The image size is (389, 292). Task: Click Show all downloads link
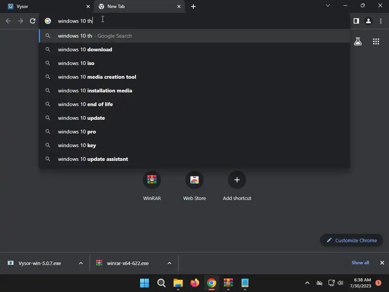click(x=360, y=263)
